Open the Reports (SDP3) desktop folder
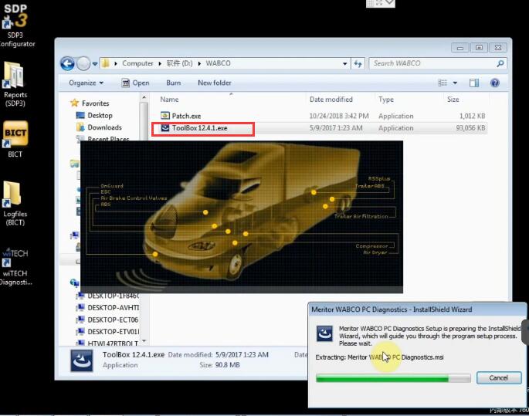This screenshot has width=529, height=416. coord(15,84)
